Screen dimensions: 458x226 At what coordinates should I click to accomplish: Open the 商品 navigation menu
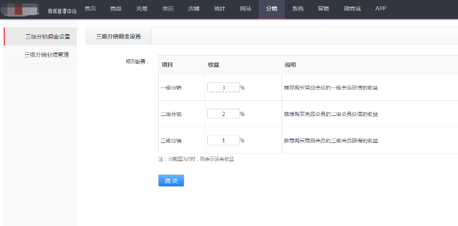coord(115,9)
